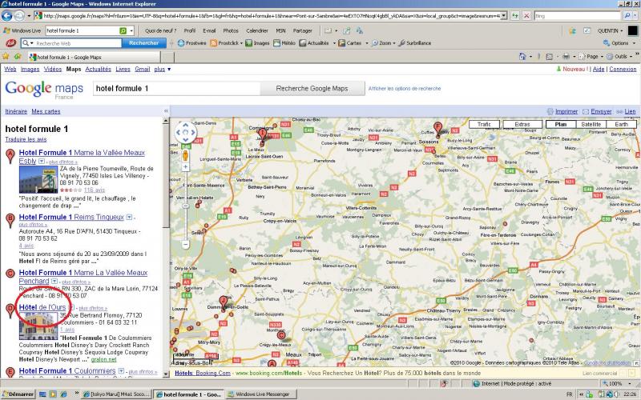Open Calendrier in Windows Live toolbar
This screenshot has height=400, width=641.
click(256, 30)
